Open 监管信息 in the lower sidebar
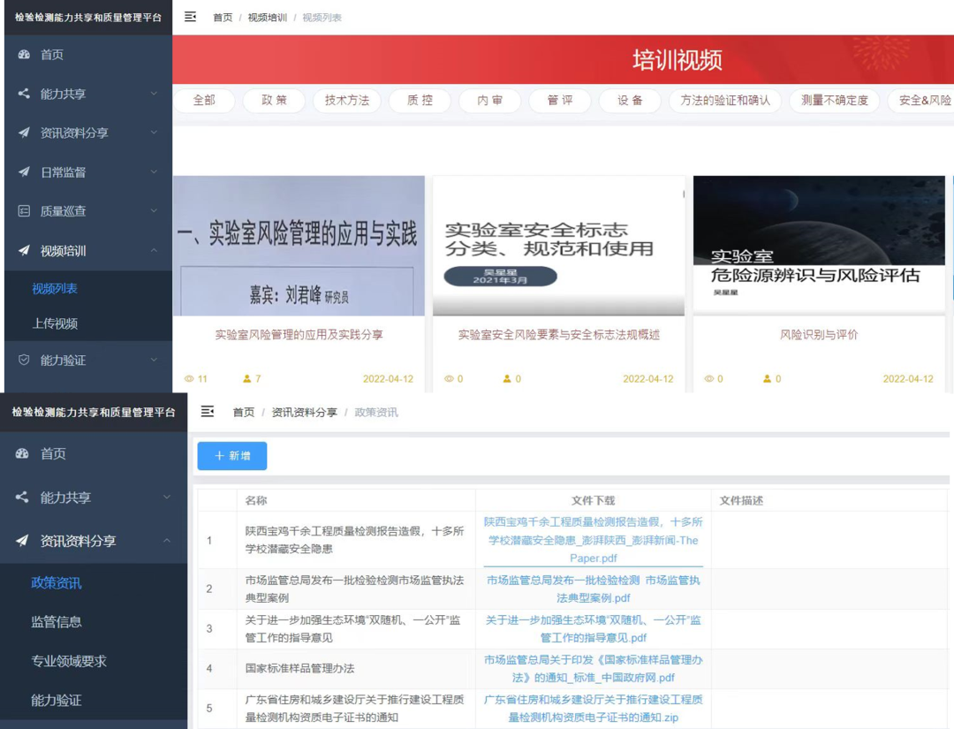The height and width of the screenshot is (729, 954). click(x=56, y=622)
